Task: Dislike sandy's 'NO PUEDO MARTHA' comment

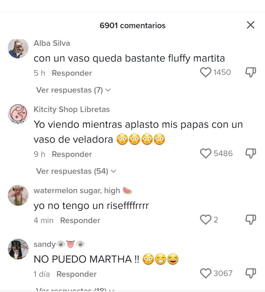Action: (251, 273)
